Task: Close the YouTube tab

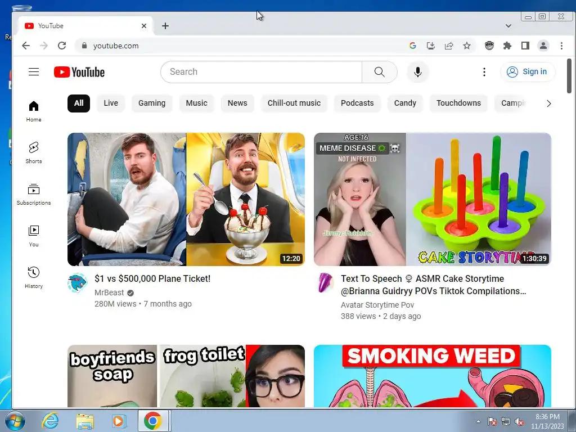Action: click(x=144, y=26)
